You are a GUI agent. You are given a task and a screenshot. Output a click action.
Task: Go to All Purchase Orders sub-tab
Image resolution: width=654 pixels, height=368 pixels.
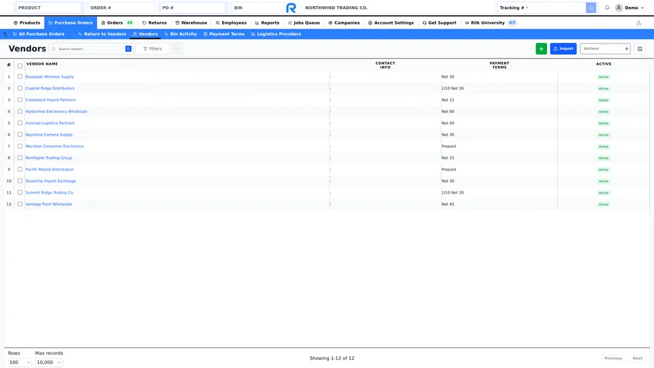[x=38, y=34]
